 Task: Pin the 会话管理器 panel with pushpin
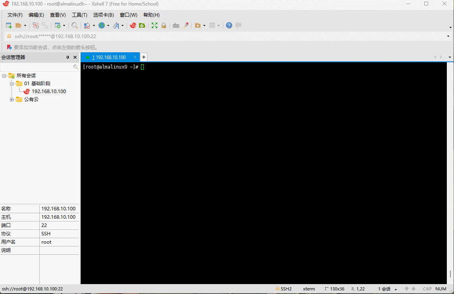click(x=68, y=57)
